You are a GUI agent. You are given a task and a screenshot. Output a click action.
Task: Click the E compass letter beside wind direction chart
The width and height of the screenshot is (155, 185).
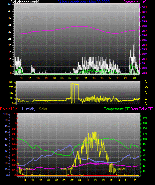[146, 98]
